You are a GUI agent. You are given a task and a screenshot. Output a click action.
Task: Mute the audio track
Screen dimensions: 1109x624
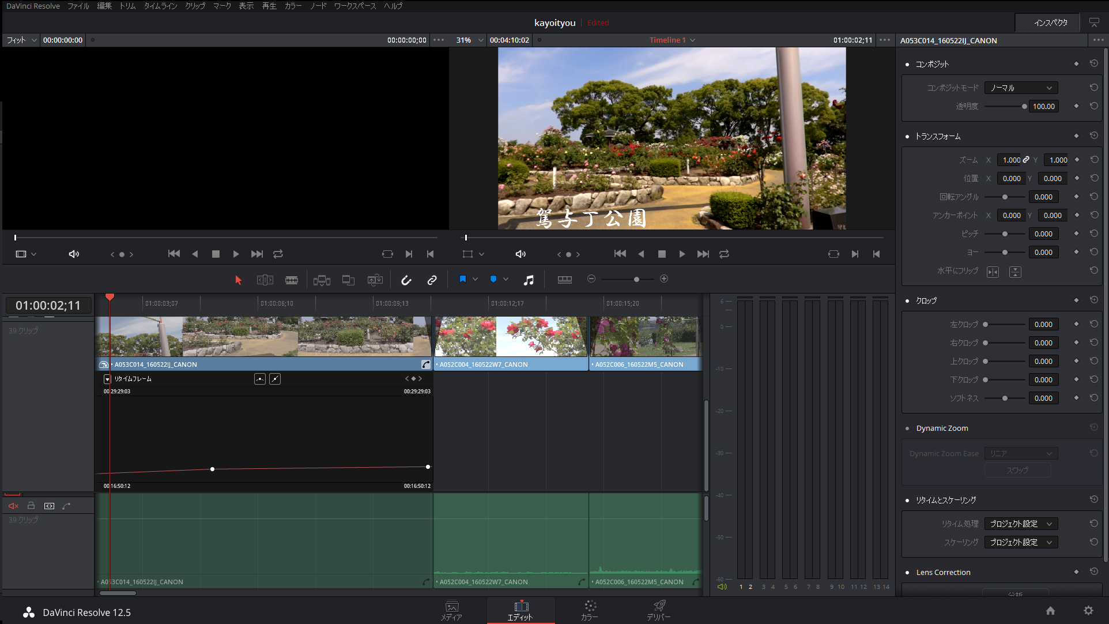pyautogui.click(x=13, y=506)
